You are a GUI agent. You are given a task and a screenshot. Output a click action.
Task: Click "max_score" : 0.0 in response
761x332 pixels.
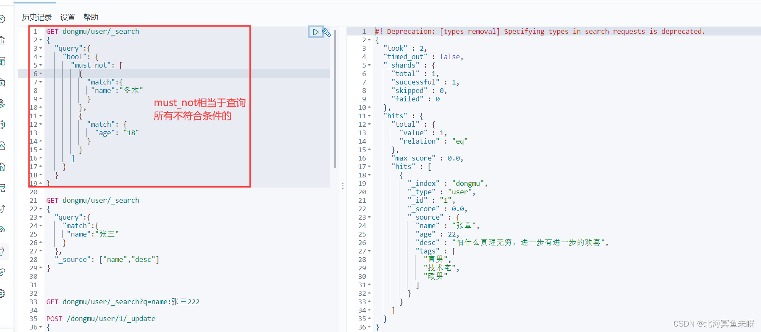[x=427, y=158]
